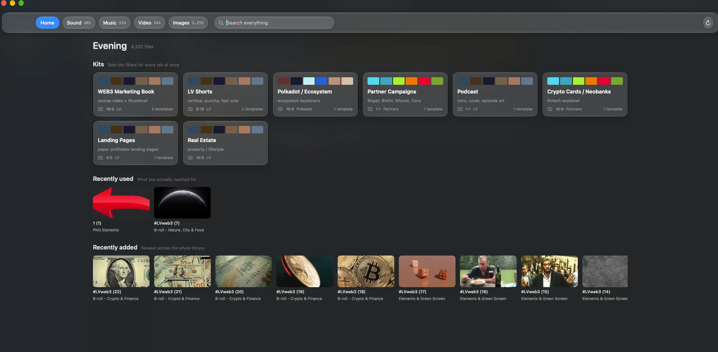The width and height of the screenshot is (718, 352).
Task: Click the aspect ratio icon on WEB3 Marketing Book kit
Action: [100, 109]
